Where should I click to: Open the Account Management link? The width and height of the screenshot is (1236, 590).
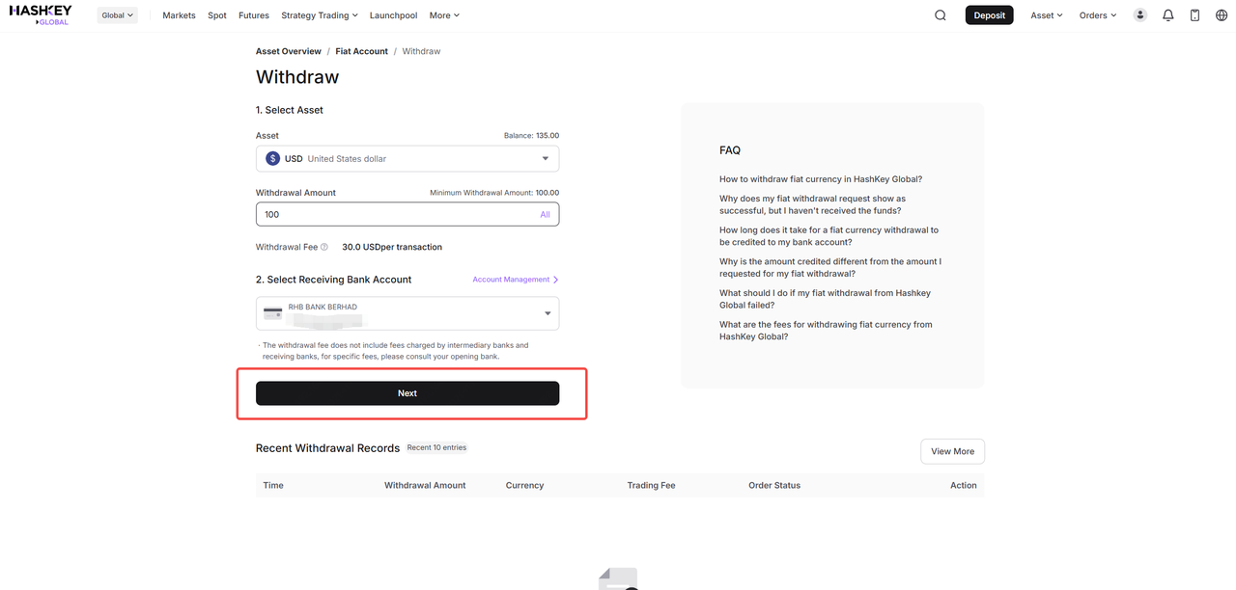pyautogui.click(x=515, y=280)
